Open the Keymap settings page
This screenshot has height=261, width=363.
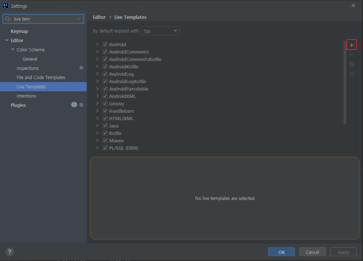(x=19, y=31)
